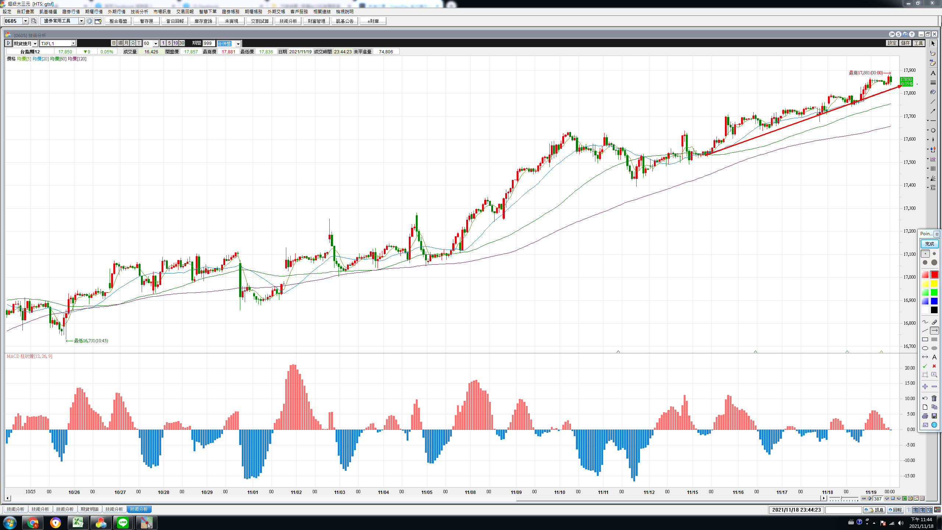Open LINE app from the taskbar
942x530 pixels.
[x=123, y=522]
